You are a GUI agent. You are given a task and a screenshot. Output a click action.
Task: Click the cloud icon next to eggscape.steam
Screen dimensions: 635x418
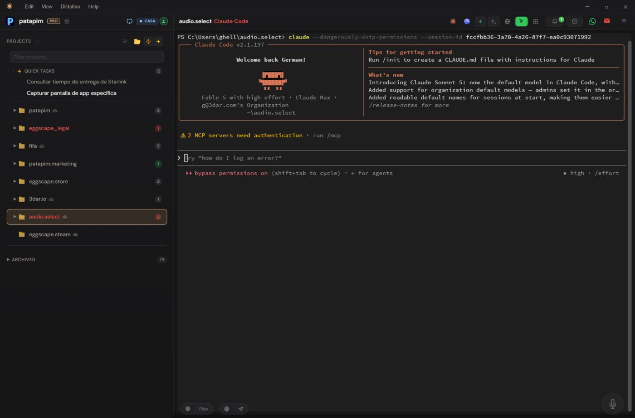(75, 234)
